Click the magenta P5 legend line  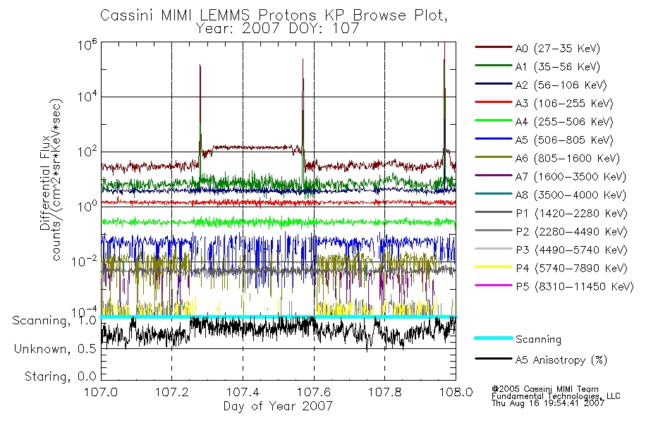tap(493, 285)
